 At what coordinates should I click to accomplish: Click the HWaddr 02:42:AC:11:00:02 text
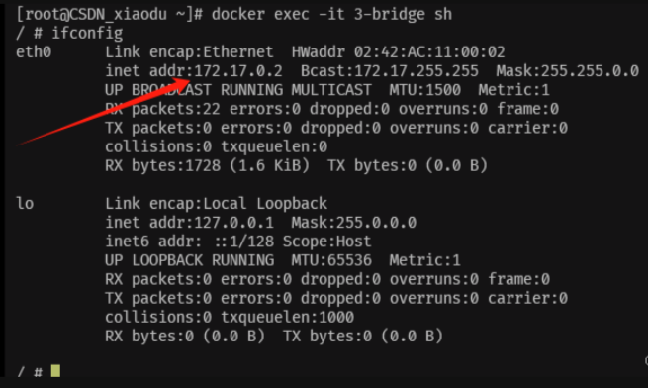pos(398,52)
